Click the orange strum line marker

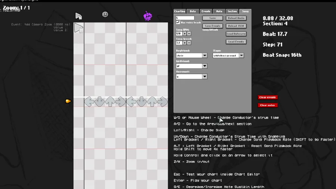tap(68, 101)
